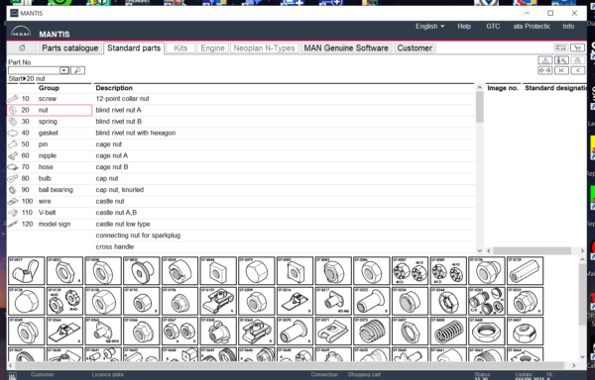Viewport: 595px width, 380px height.
Task: Click the part number search magnifier button
Action: 77,70
